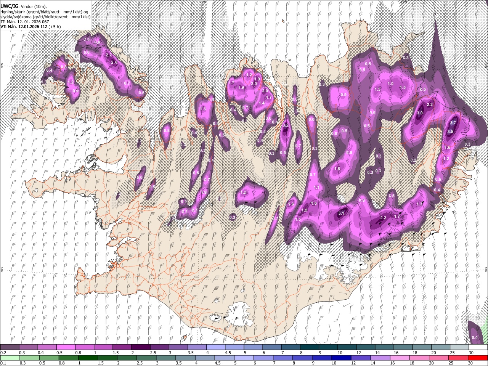The image size is (488, 366).
Task: Click the 'UWC/IG: Vindur (10m),' title text
Action: tap(24, 6)
